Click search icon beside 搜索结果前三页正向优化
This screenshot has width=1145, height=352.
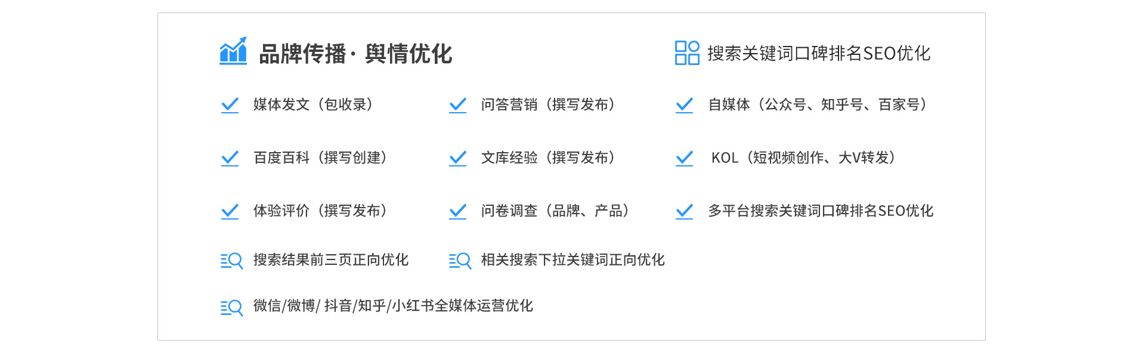(231, 261)
